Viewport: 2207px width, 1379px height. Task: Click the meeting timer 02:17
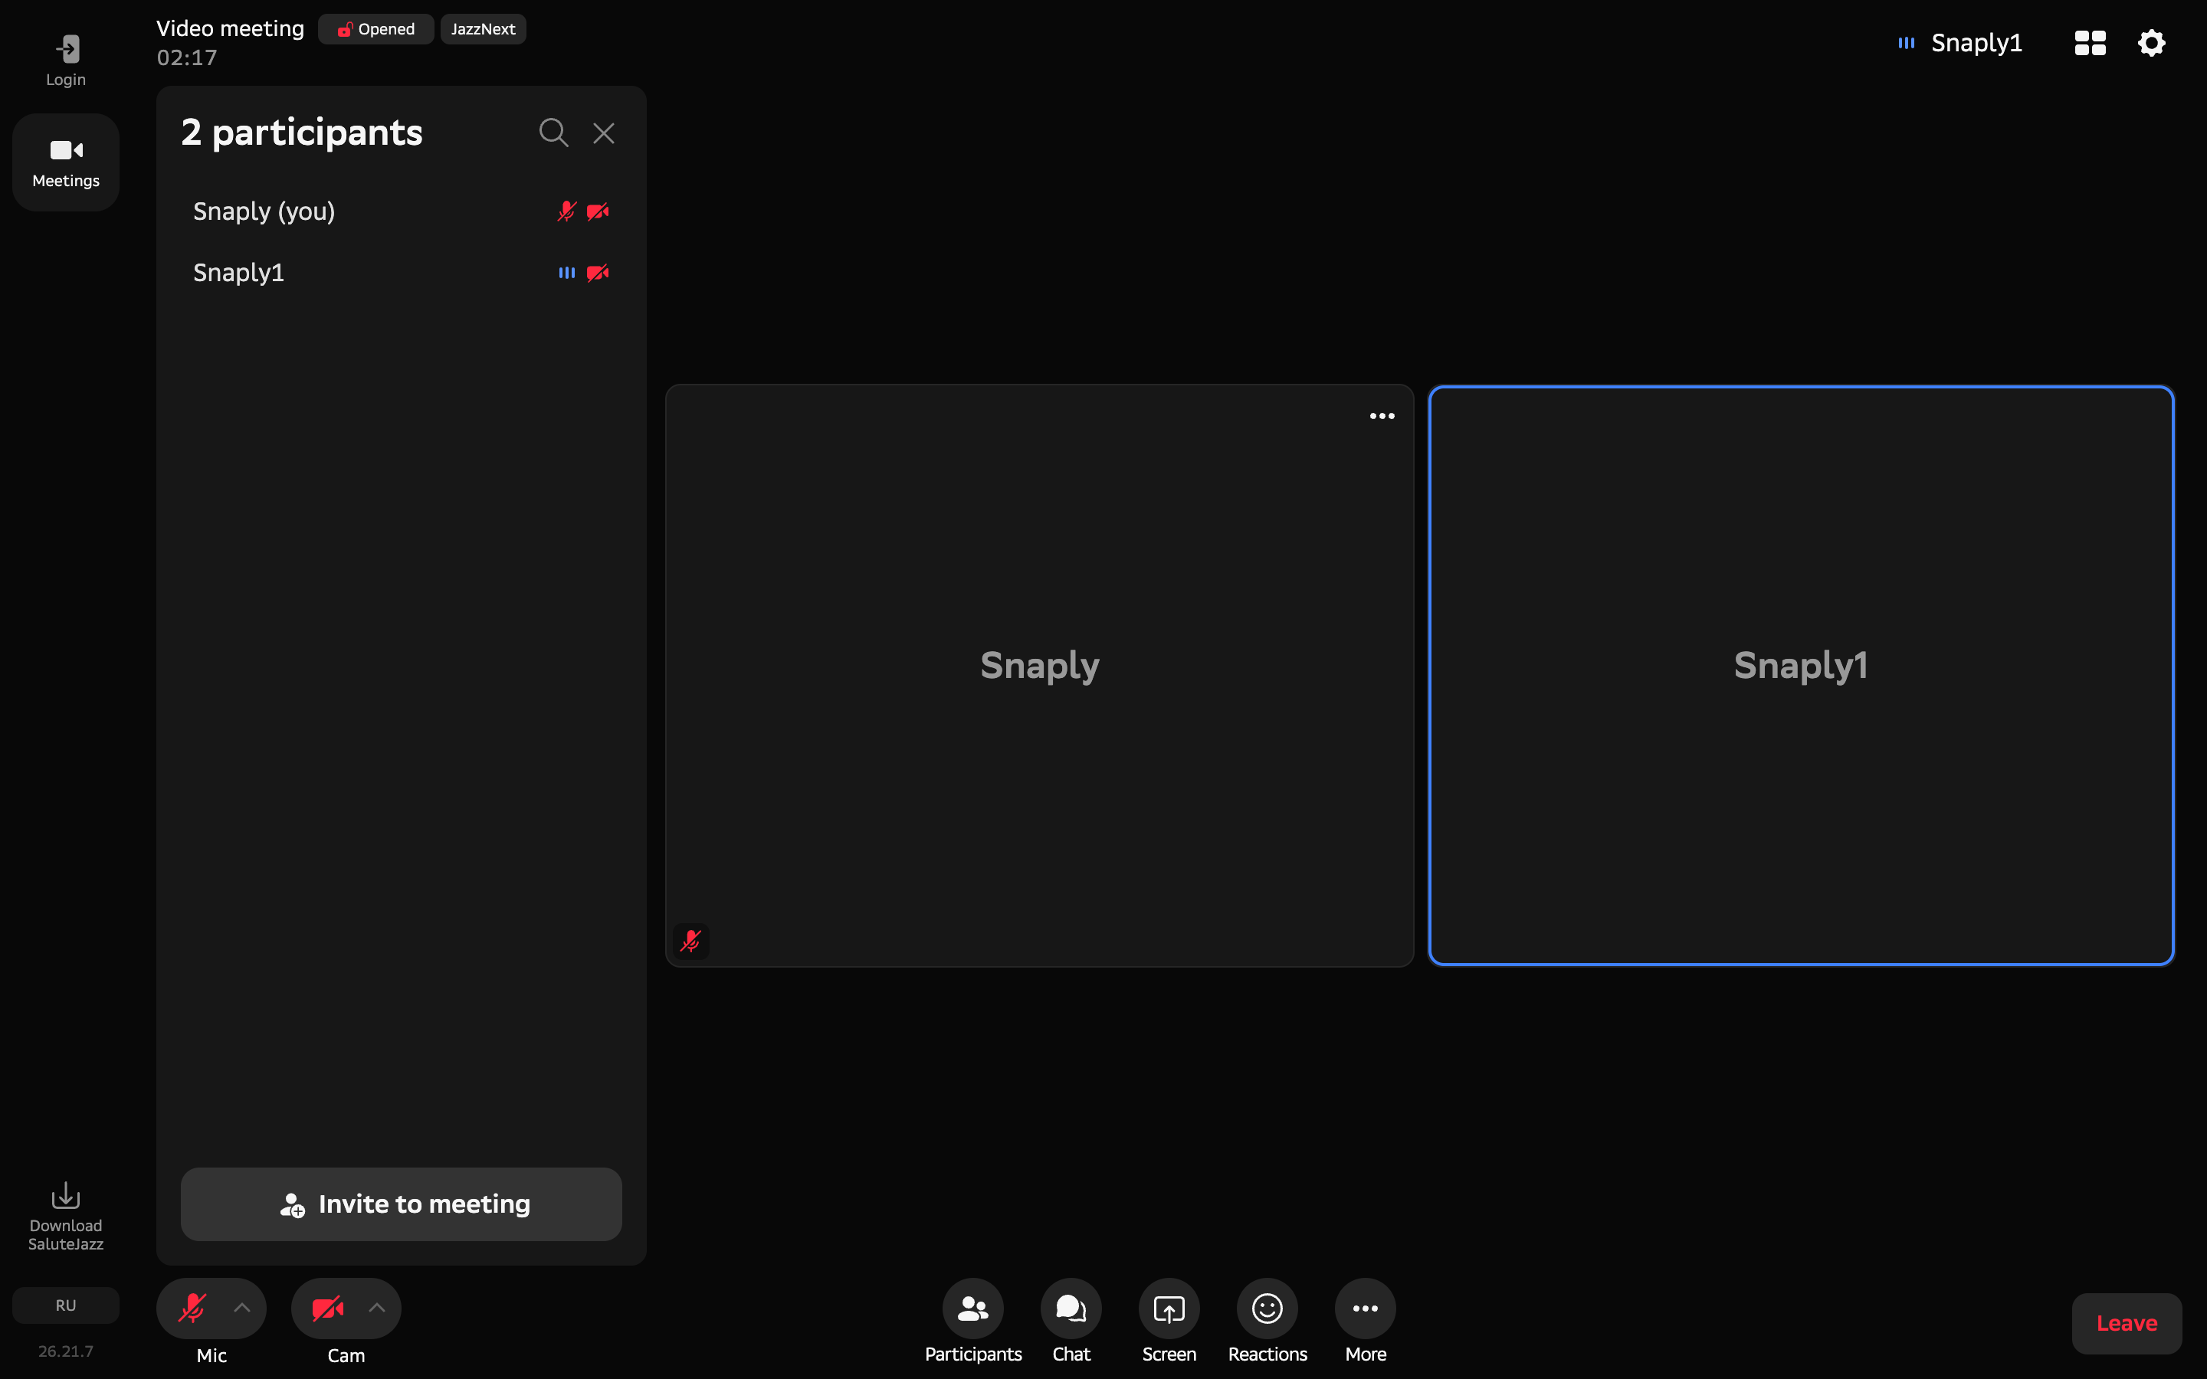pos(187,57)
